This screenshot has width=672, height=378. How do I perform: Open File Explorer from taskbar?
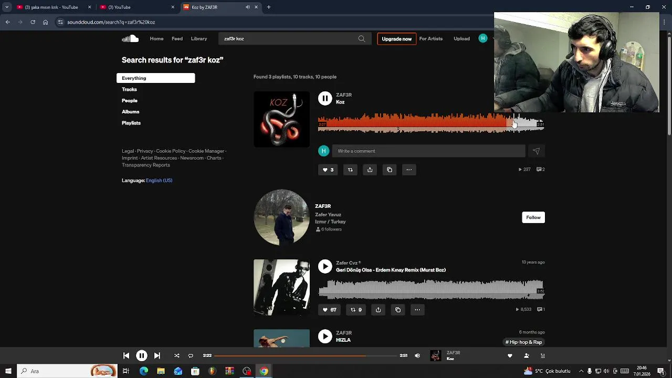tap(161, 371)
